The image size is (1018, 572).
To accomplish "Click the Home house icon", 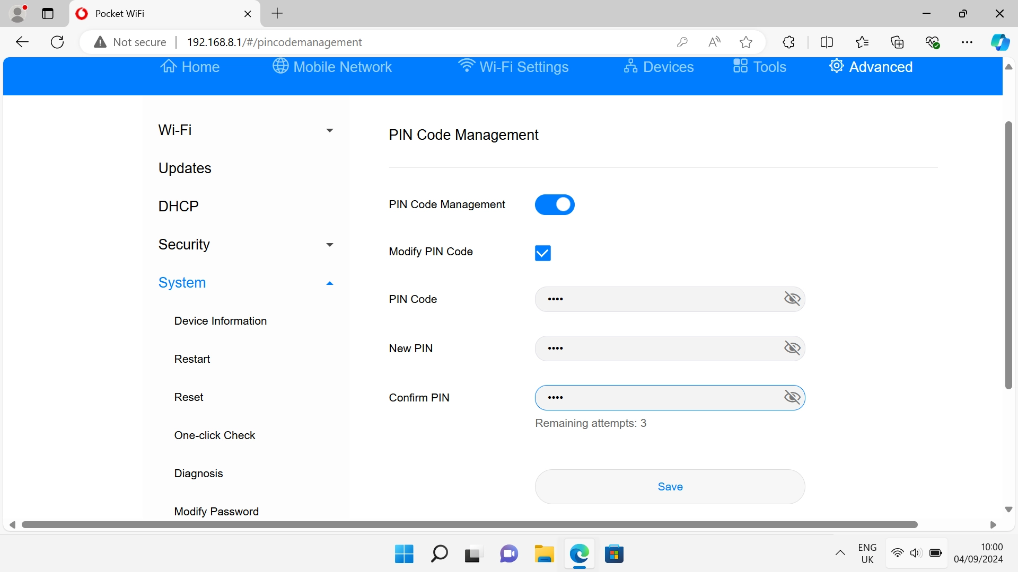I will 169,66.
